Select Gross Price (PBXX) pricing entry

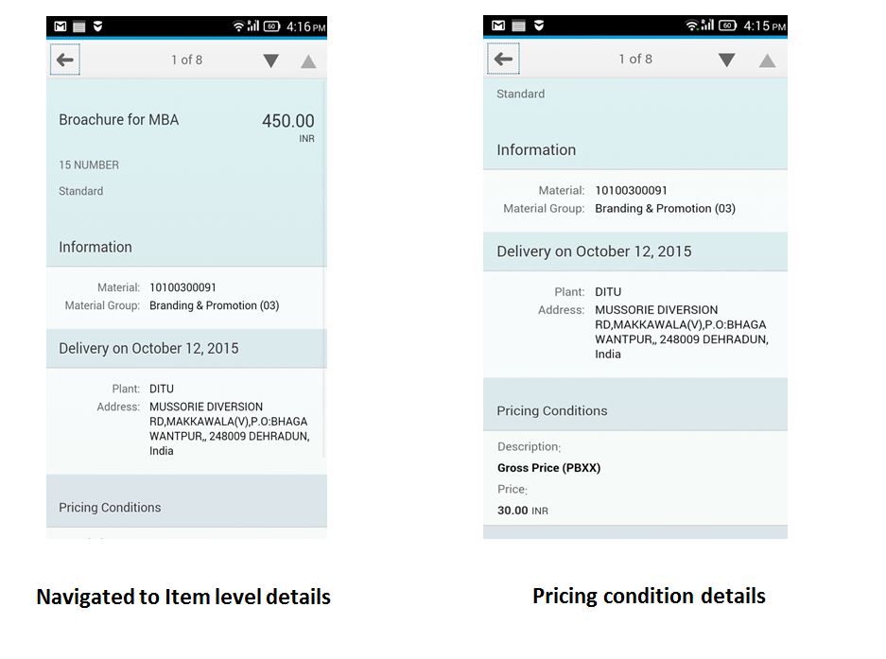548,468
